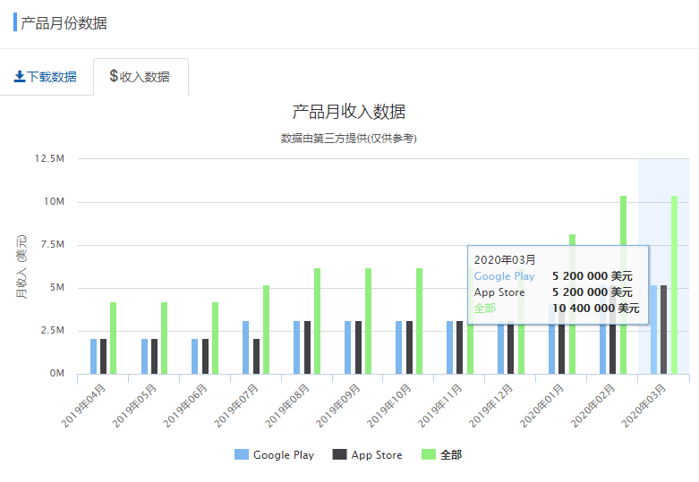Click the green 全部 bar for 2020年03月
The height and width of the screenshot is (482, 699).
(x=674, y=284)
